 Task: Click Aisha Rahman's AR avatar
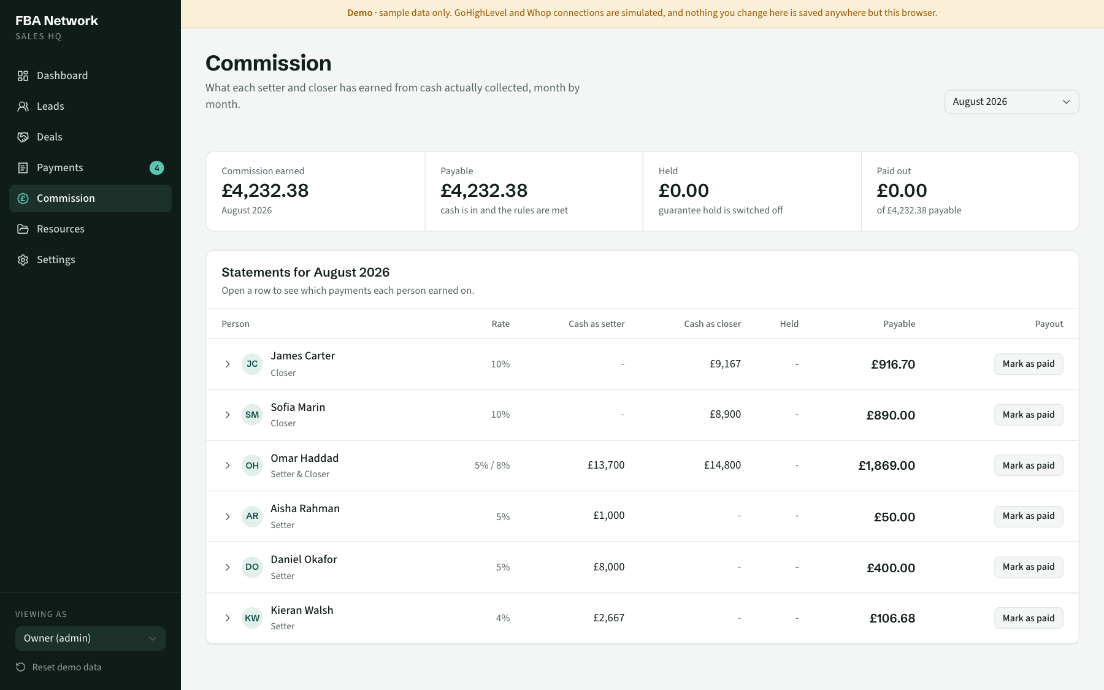[252, 516]
